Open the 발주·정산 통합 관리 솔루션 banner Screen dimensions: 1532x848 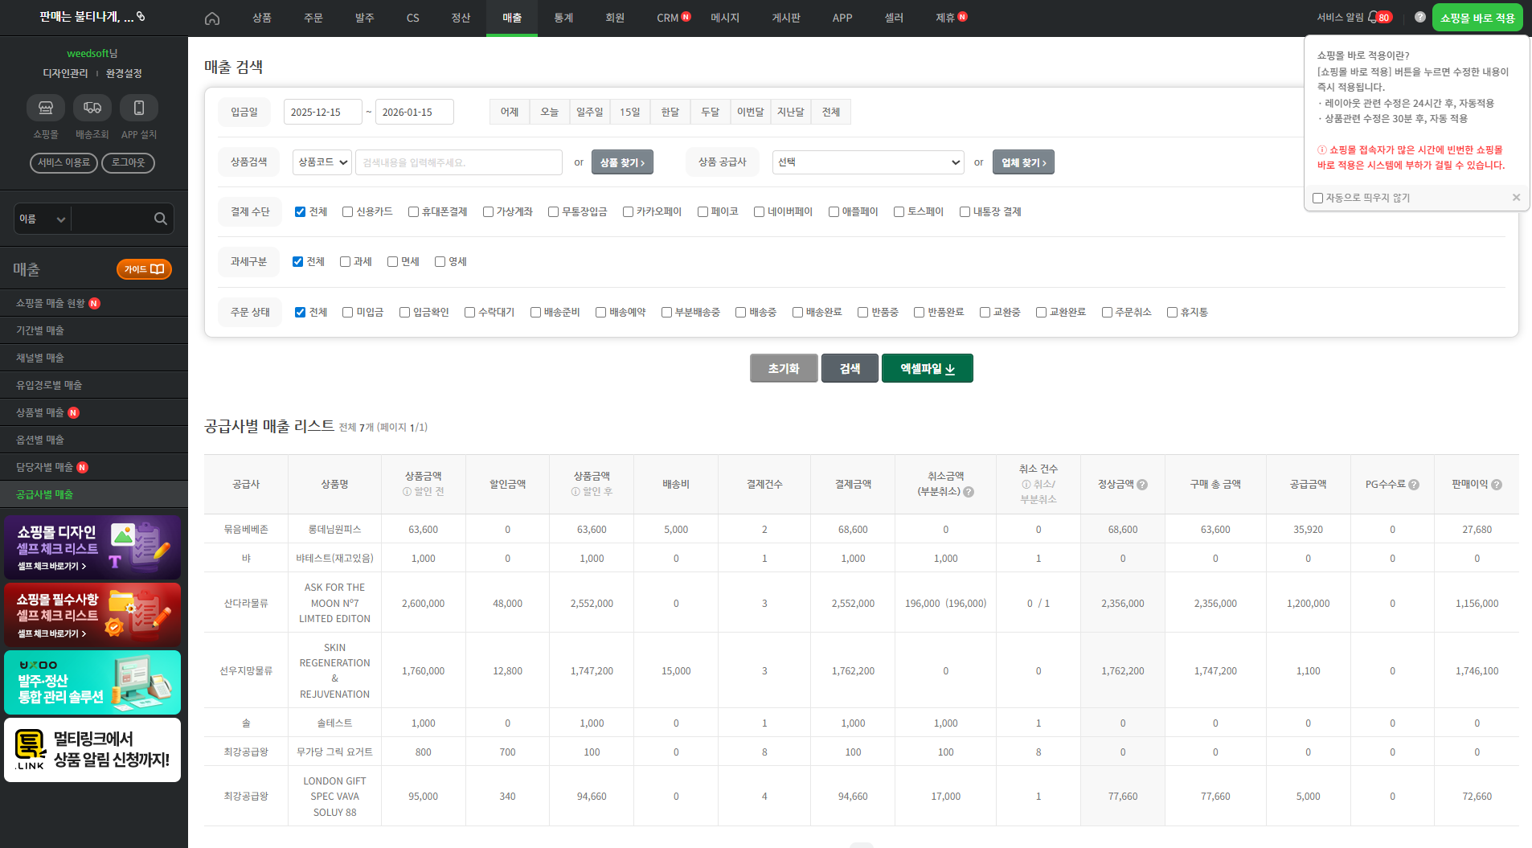tap(92, 682)
